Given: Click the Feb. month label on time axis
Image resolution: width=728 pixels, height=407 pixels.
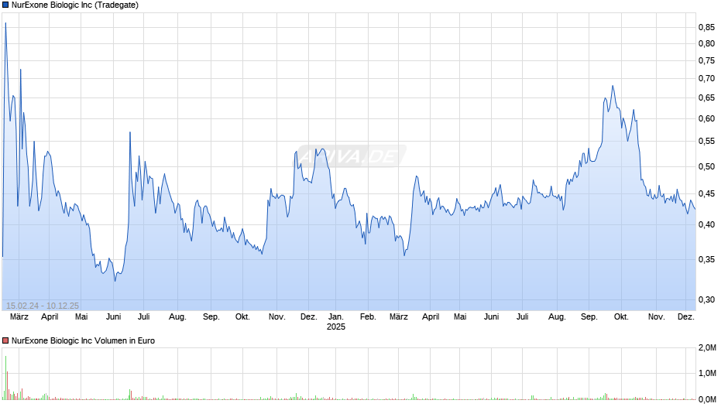Looking at the screenshot, I should coord(368,317).
